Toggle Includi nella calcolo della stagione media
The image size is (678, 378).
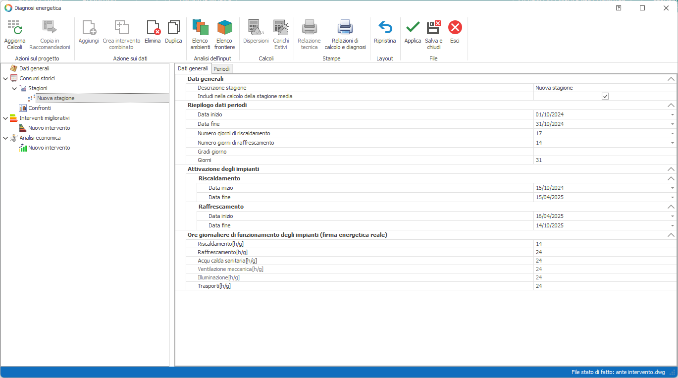point(605,96)
